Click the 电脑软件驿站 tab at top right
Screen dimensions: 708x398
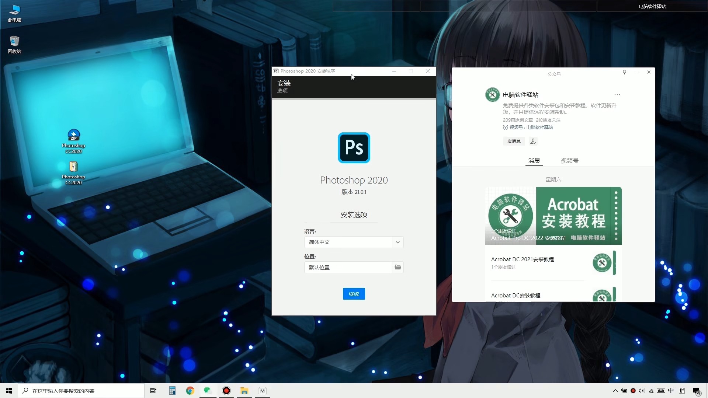[x=652, y=6]
